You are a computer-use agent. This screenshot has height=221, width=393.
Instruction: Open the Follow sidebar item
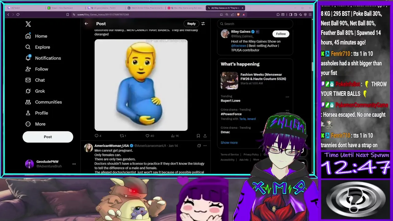pyautogui.click(x=37, y=69)
